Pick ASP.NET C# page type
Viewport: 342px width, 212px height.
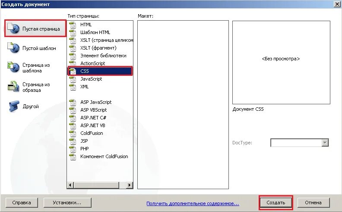93,118
